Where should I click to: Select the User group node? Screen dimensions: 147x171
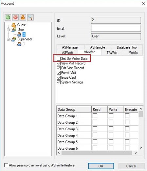coord(21,30)
